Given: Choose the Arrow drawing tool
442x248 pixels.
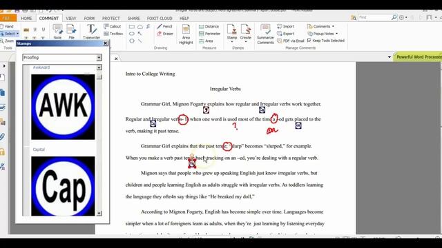Looking at the screenshot, I should click(140, 34).
